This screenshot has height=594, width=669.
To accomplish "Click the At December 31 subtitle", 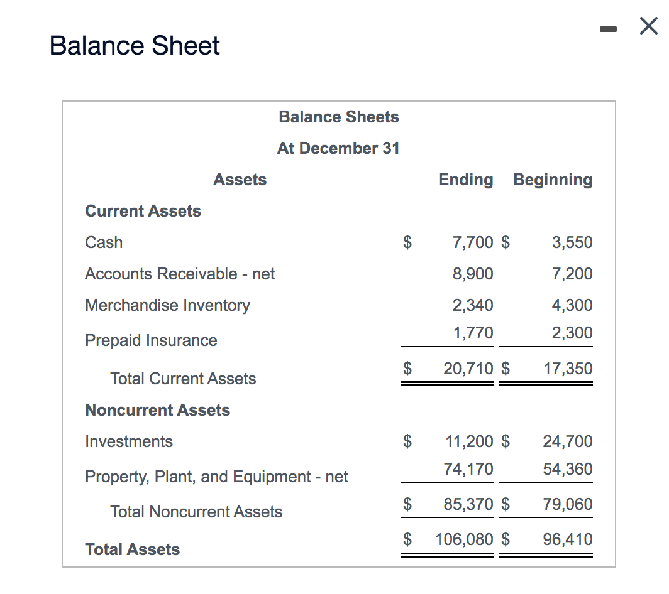I will coord(338,148).
